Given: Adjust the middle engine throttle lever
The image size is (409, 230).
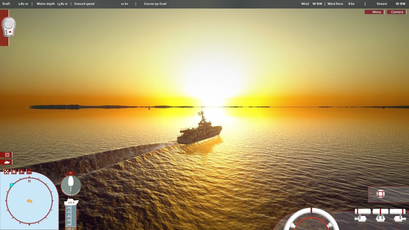Looking at the screenshot, I should pyautogui.click(x=380, y=215).
